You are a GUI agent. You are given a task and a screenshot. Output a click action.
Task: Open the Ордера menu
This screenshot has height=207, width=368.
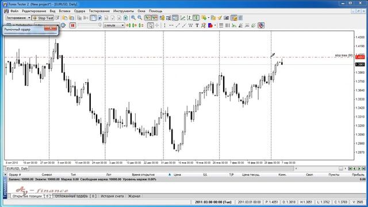[79, 11]
